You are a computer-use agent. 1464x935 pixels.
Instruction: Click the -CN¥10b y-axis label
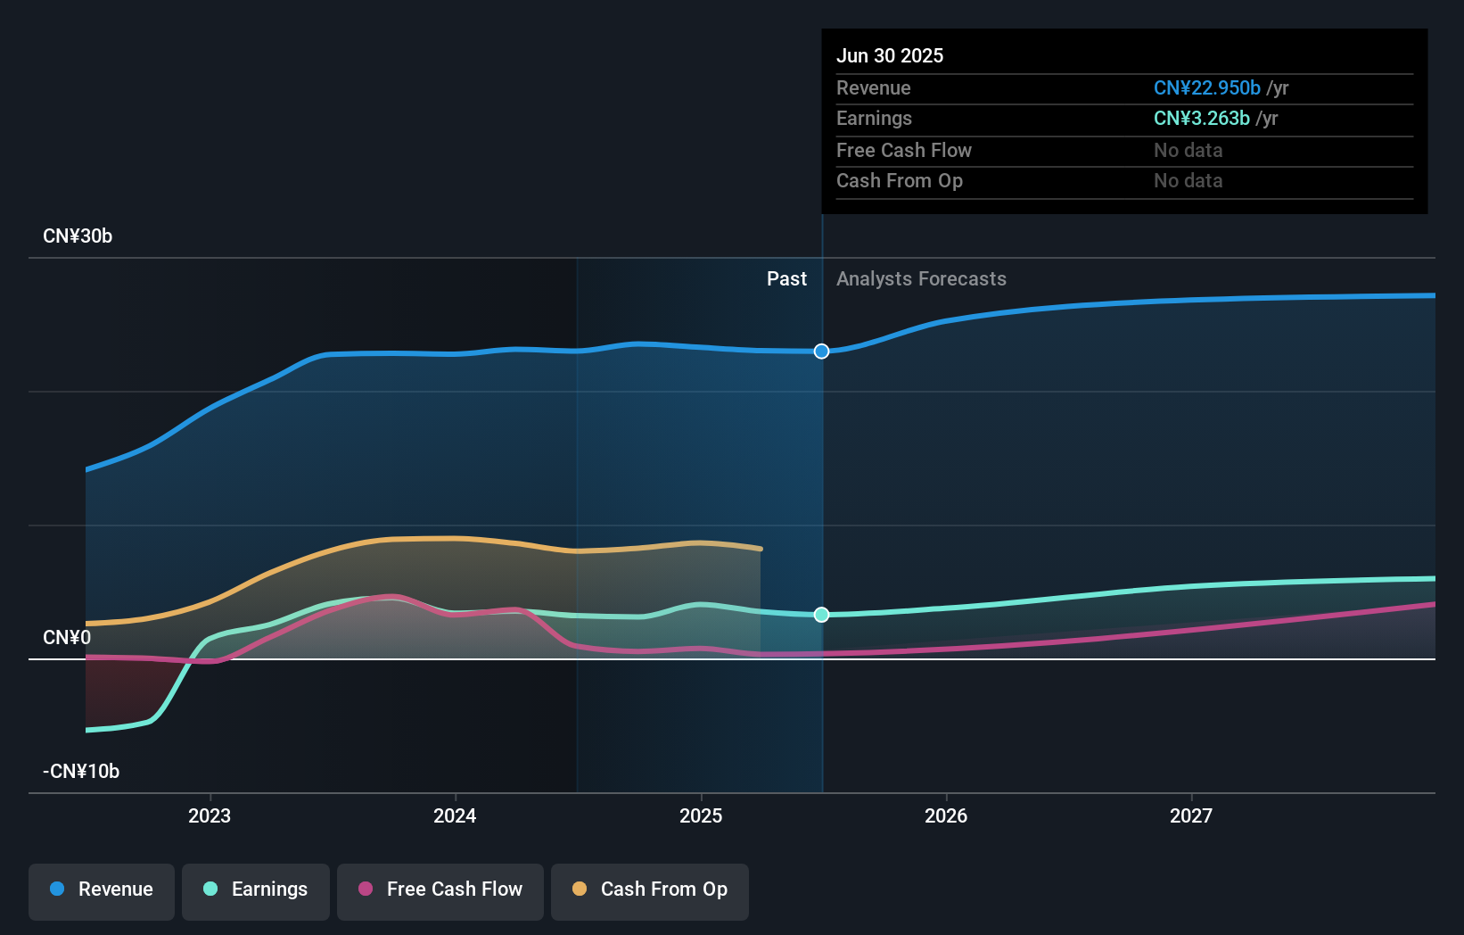[81, 772]
